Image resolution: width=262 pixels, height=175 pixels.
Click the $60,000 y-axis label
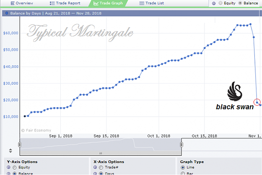coord(11,33)
